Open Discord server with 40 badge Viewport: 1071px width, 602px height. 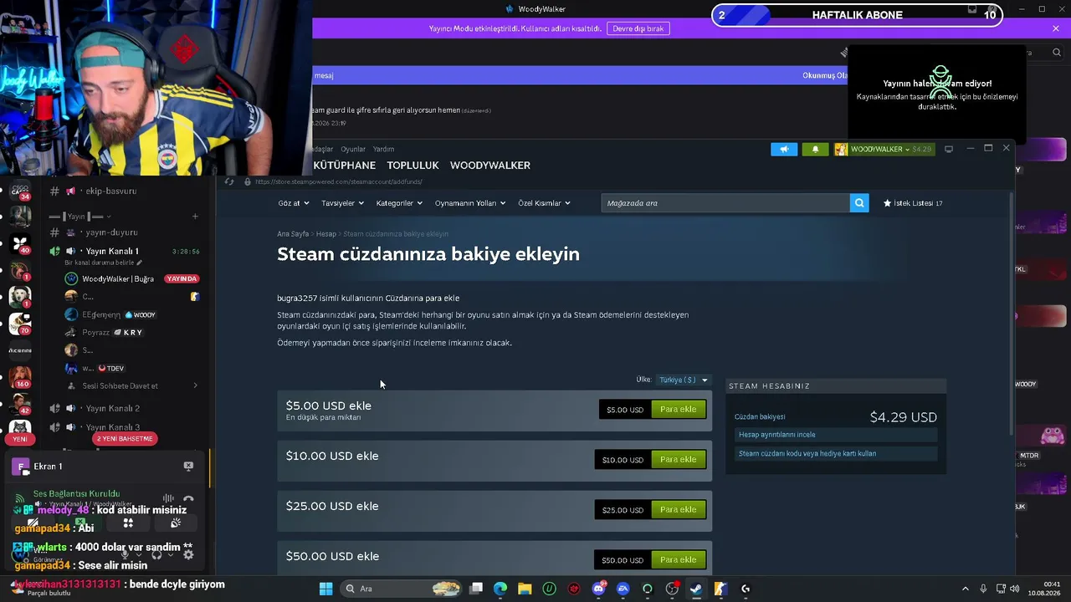[x=19, y=243]
